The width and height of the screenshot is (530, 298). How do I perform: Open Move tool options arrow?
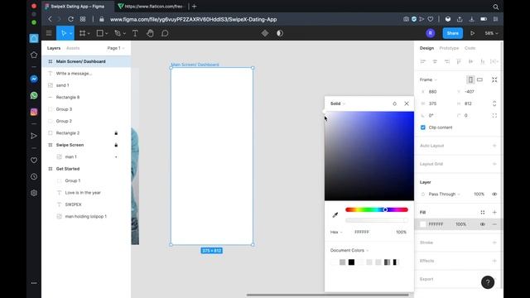tap(70, 33)
